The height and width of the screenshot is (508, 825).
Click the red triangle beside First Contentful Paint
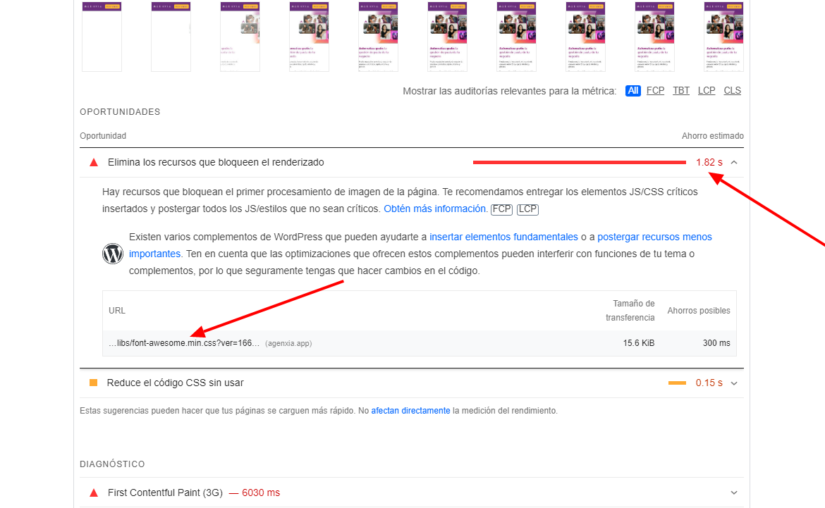coord(94,492)
